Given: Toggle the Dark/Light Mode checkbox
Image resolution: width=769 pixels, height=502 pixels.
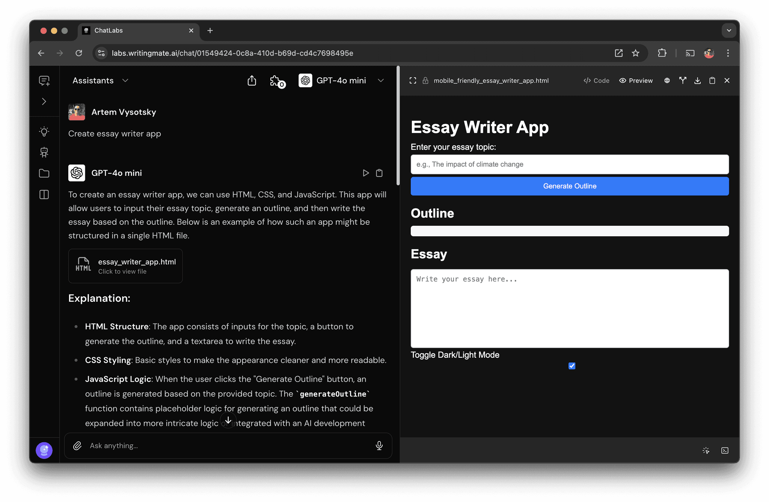Looking at the screenshot, I should click(572, 366).
